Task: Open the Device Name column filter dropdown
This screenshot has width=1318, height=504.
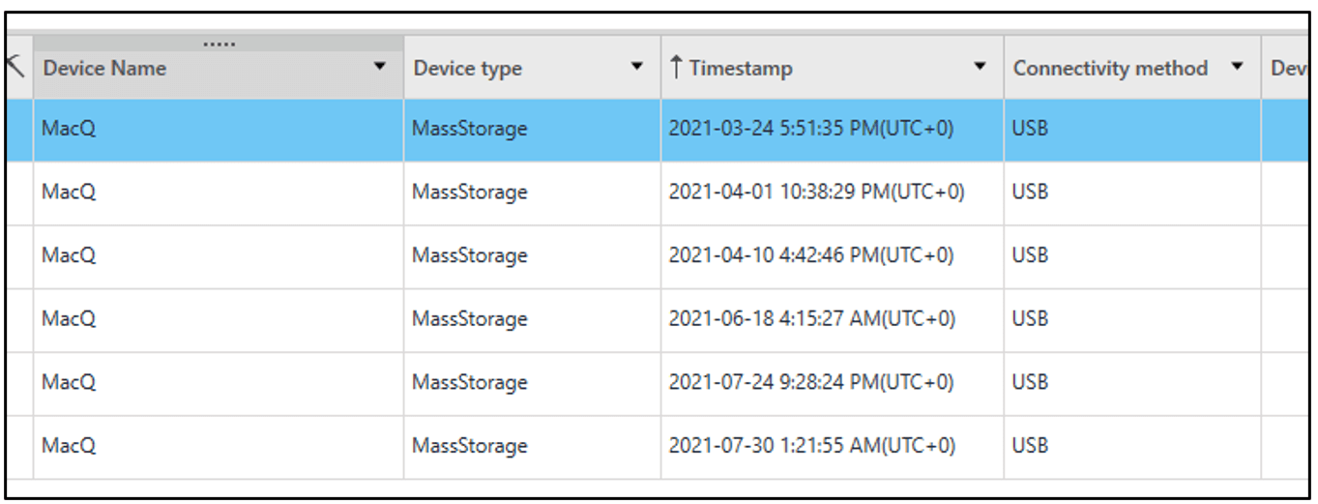Action: (x=380, y=67)
